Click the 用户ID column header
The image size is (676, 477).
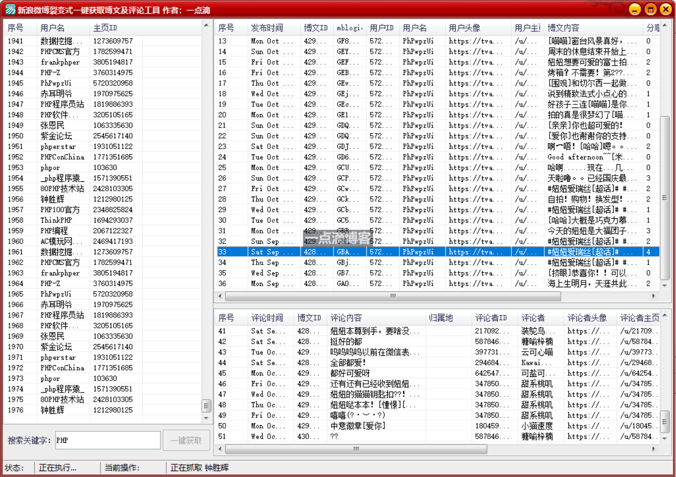[x=383, y=28]
